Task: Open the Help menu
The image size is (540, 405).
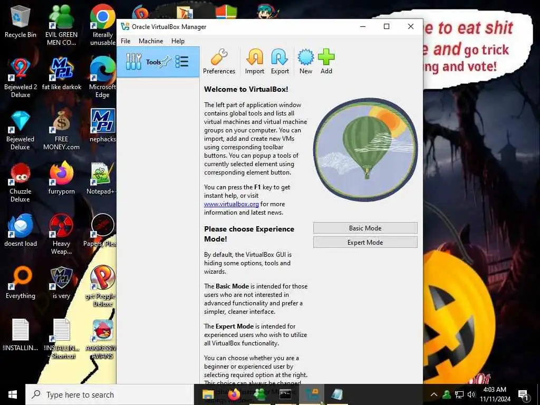Action: pyautogui.click(x=178, y=41)
